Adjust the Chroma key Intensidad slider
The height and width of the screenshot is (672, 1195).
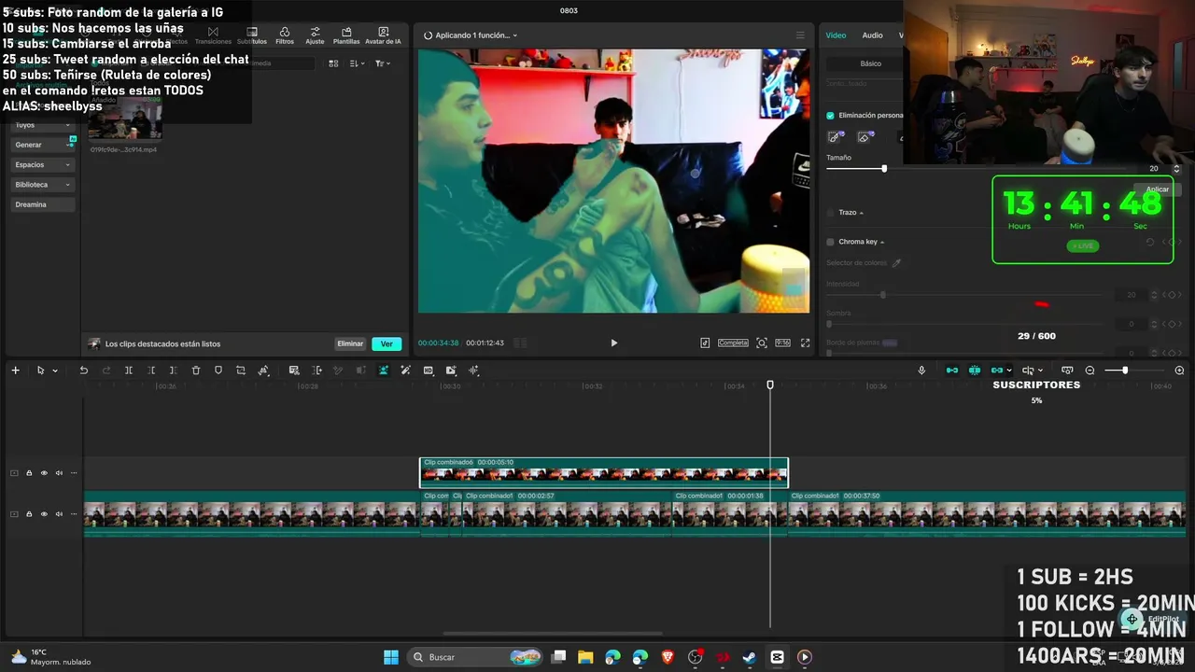point(882,295)
